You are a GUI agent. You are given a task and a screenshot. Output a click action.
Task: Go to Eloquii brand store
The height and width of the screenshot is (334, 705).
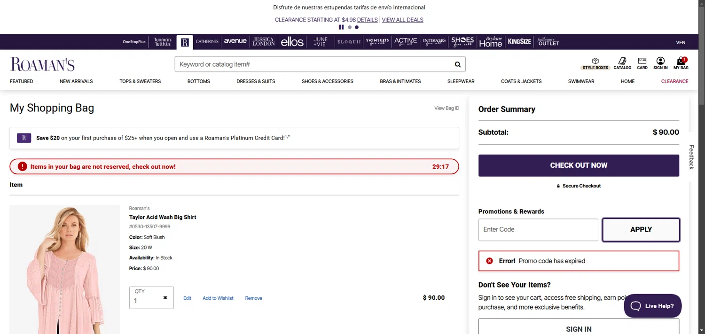pyautogui.click(x=349, y=42)
